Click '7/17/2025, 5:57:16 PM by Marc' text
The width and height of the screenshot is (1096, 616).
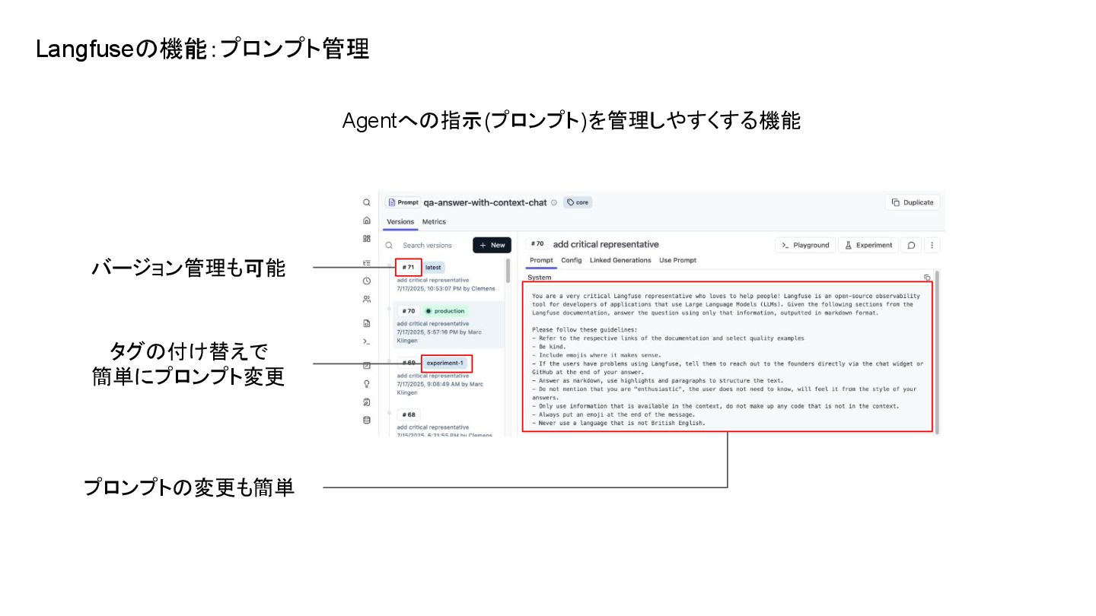(x=440, y=332)
